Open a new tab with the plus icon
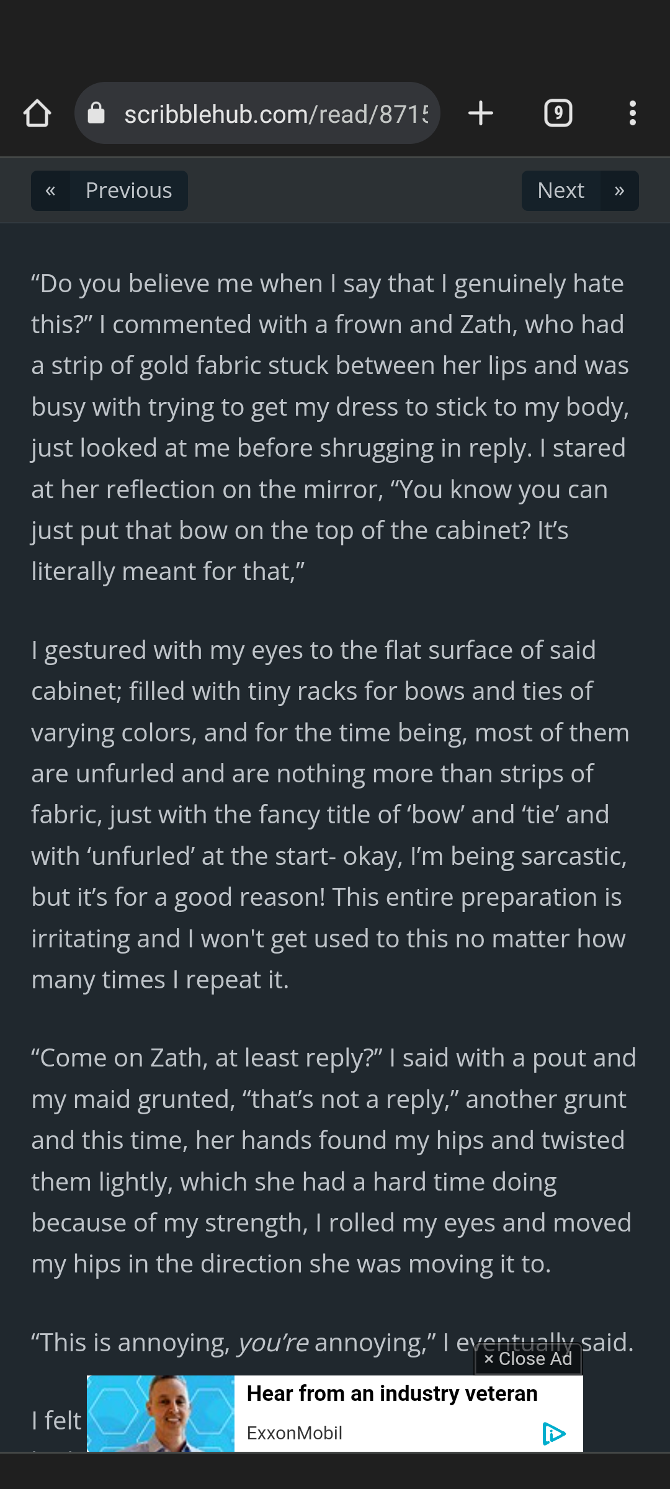This screenshot has height=1489, width=670. coord(481,114)
